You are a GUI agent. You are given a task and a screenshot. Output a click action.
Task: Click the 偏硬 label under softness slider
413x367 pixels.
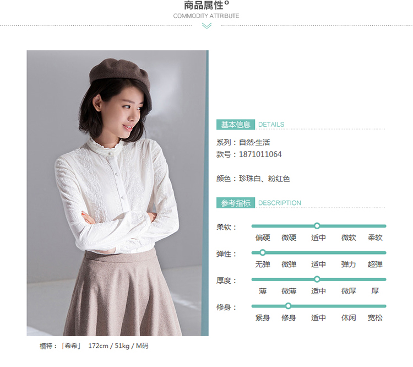tap(263, 238)
